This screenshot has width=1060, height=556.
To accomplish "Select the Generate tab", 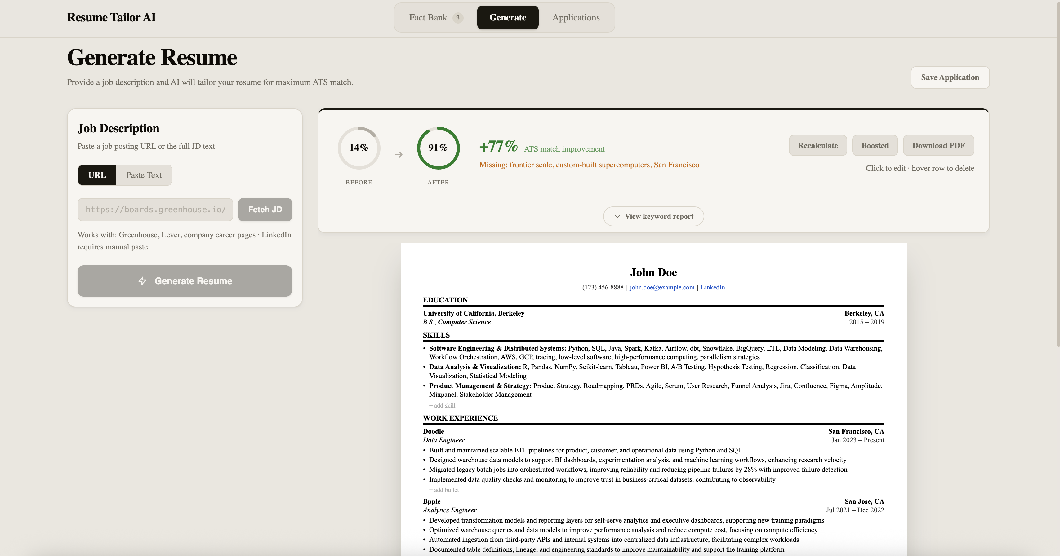I will pos(507,18).
